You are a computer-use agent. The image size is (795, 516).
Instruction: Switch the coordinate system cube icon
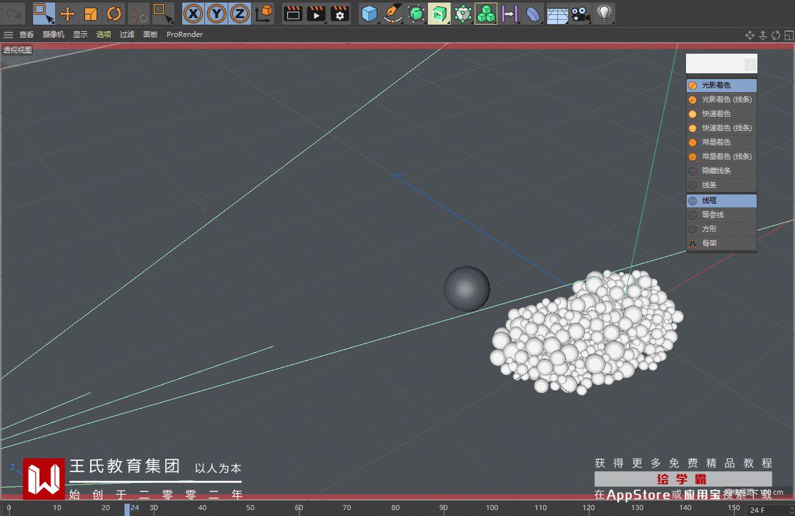pos(263,14)
